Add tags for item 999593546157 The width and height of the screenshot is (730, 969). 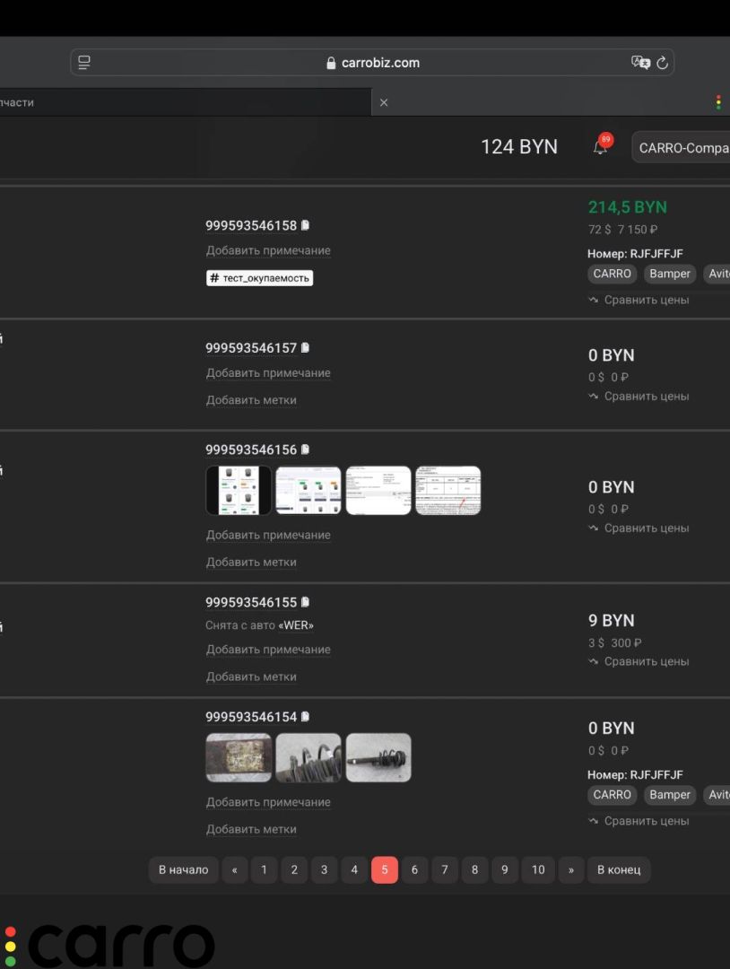tap(251, 400)
